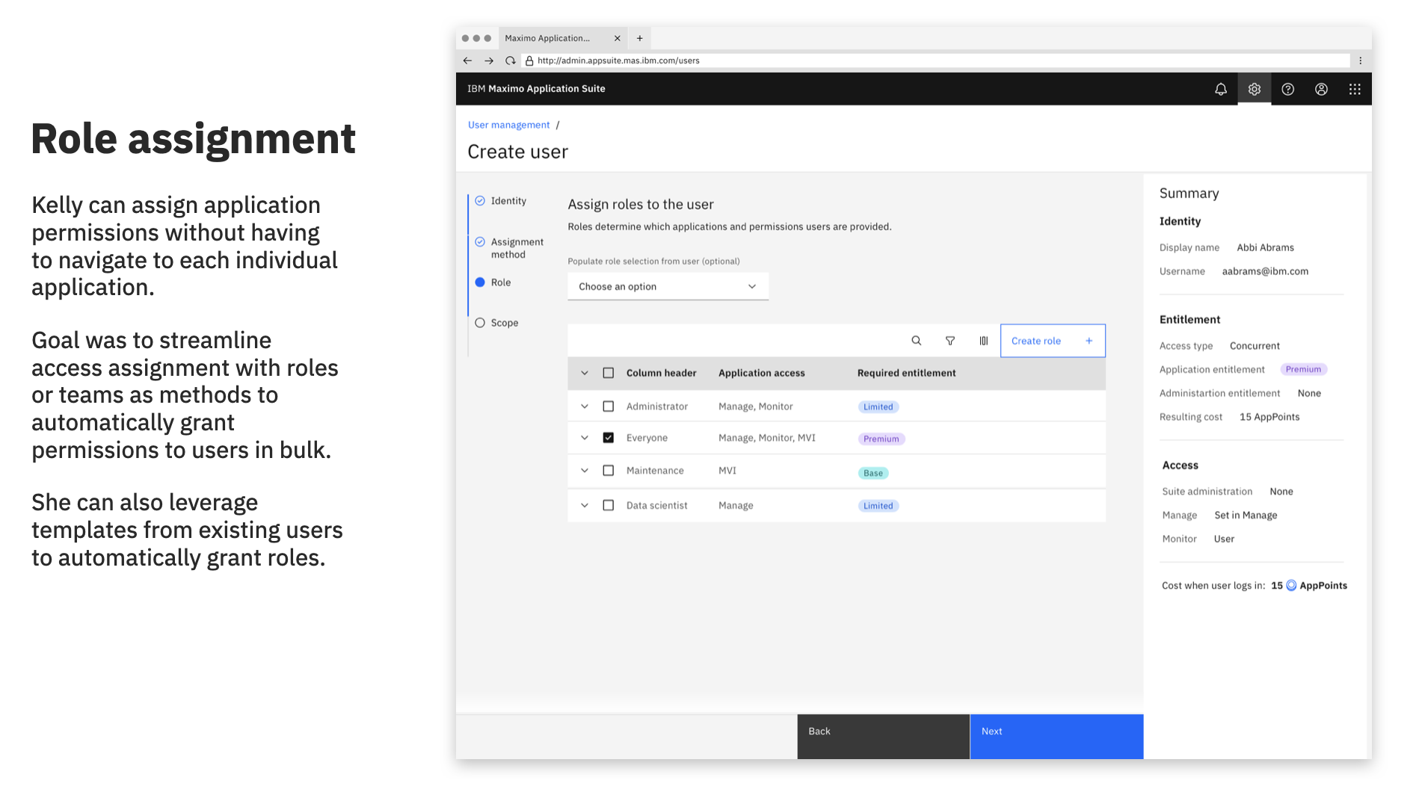Viewport: 1425px width, 792px height.
Task: Expand the Maintenance row
Action: click(x=584, y=471)
